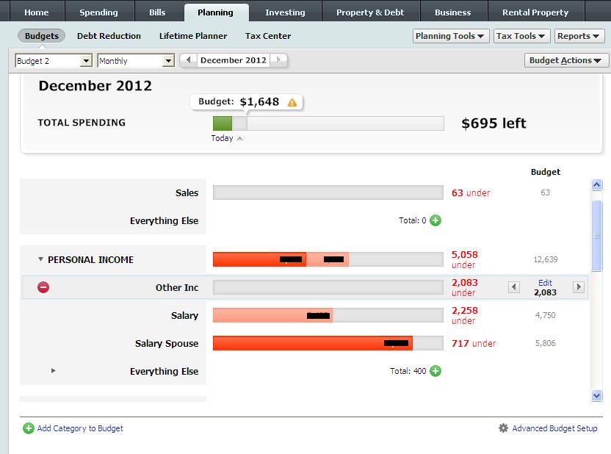The width and height of the screenshot is (611, 454).
Task: Click the Salary Spouse progress bar
Action: (328, 343)
